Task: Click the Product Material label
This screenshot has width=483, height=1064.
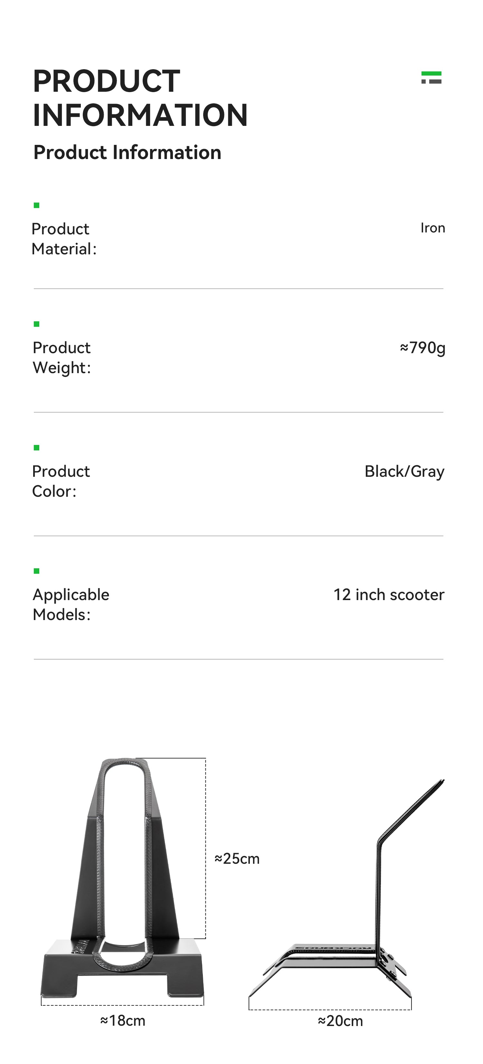Action: pyautogui.click(x=64, y=239)
